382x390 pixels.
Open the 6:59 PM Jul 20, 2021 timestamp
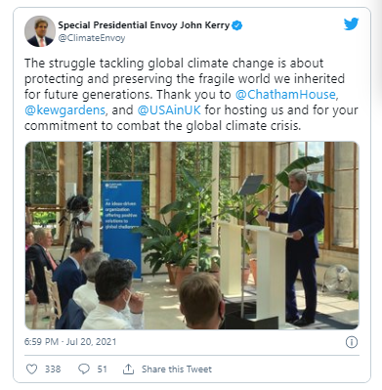click(x=70, y=342)
